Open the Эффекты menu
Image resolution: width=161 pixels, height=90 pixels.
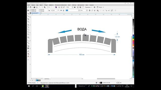coord(51,5)
